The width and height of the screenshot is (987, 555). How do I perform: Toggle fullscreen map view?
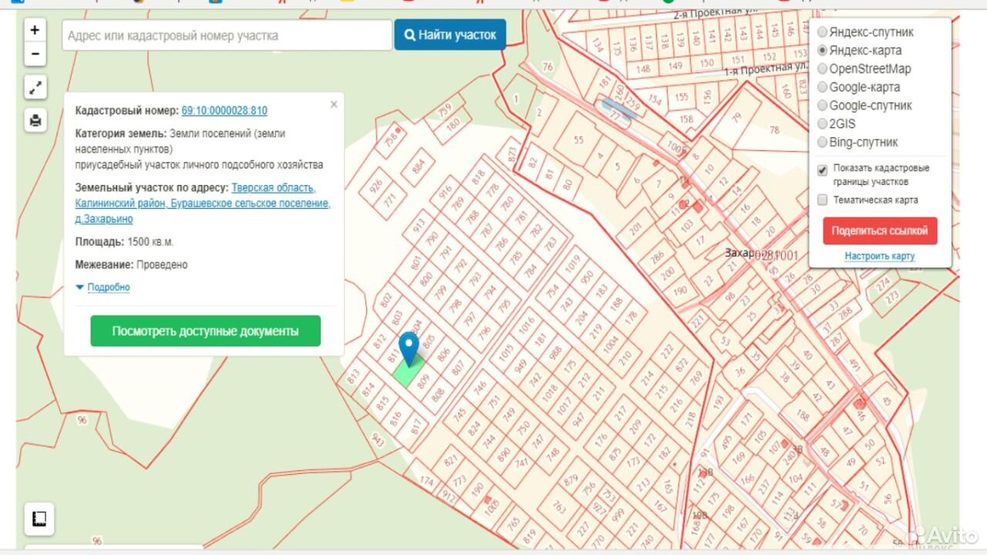click(35, 88)
